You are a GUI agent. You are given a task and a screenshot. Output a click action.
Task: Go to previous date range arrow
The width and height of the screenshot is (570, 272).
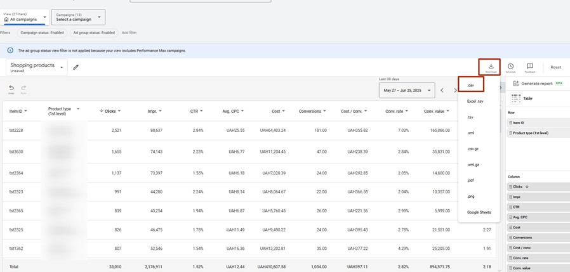click(x=442, y=91)
